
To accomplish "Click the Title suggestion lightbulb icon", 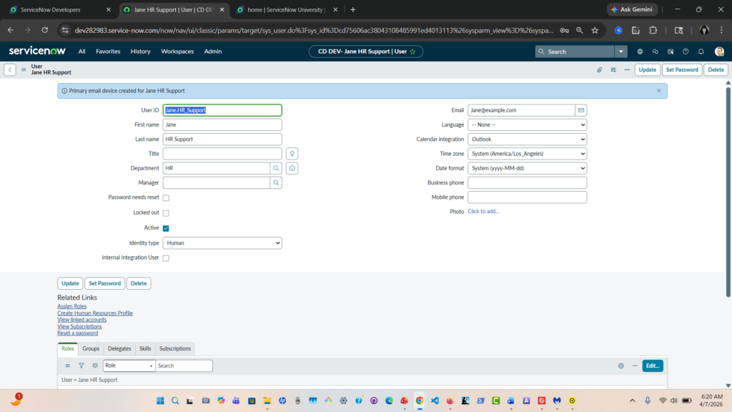I will (x=292, y=154).
